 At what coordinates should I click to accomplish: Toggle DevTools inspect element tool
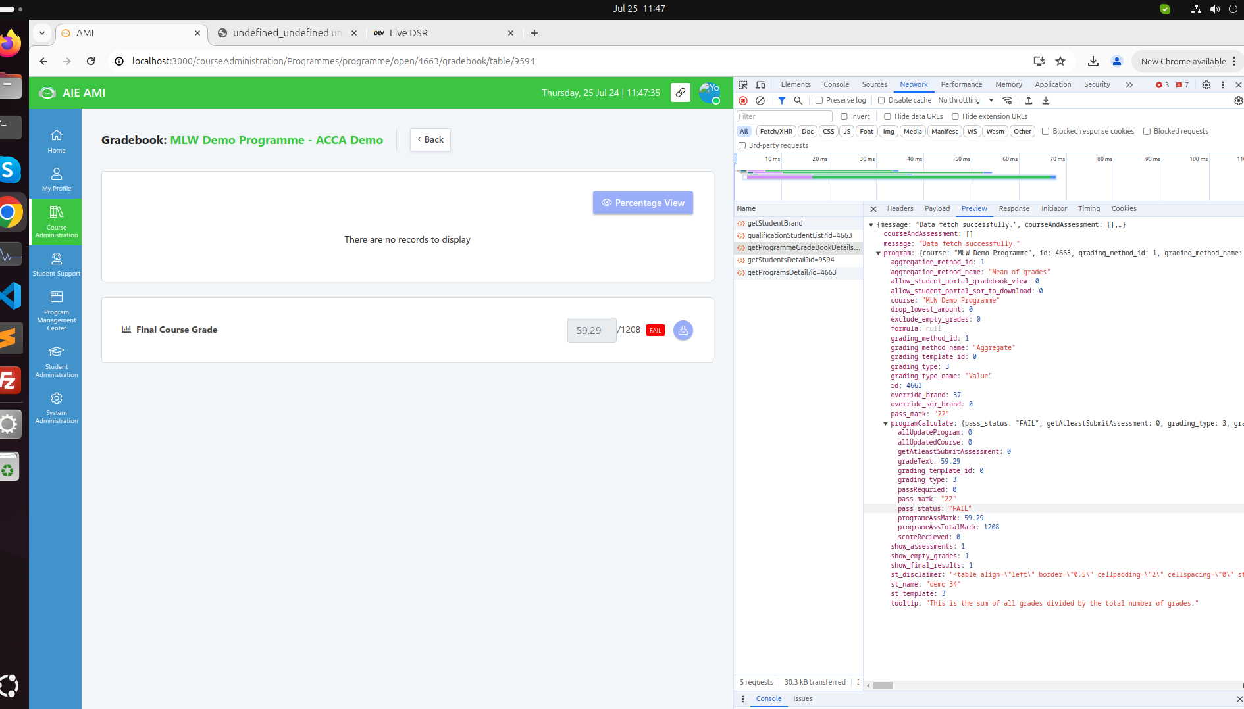(743, 85)
